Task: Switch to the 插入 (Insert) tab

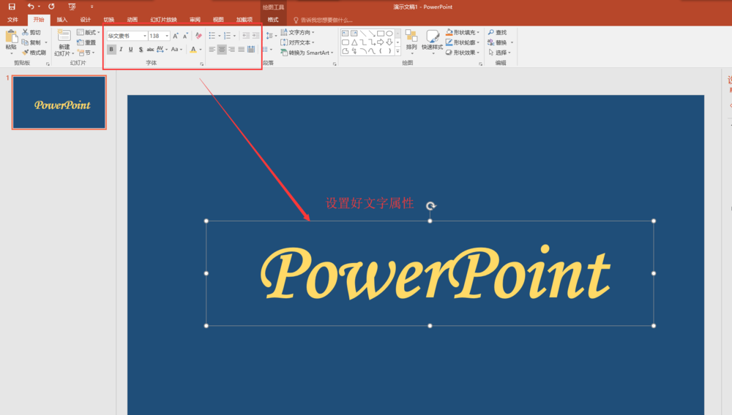Action: pos(61,20)
